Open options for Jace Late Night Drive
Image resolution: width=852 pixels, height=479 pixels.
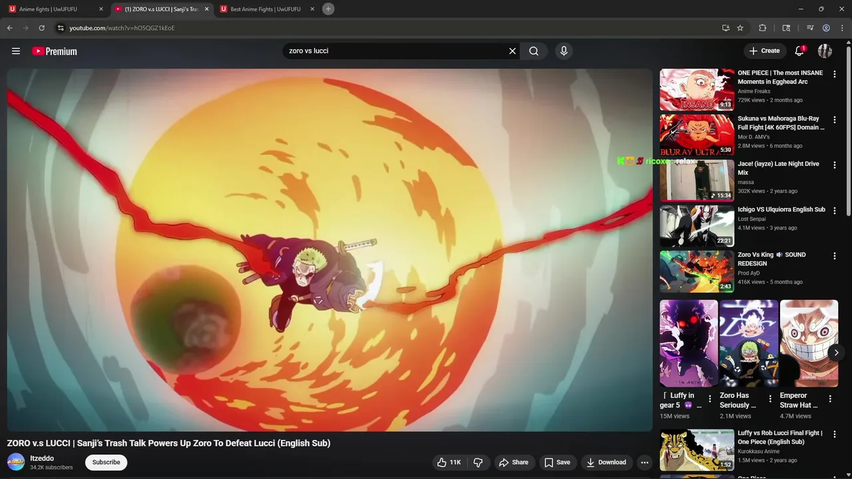(x=834, y=165)
